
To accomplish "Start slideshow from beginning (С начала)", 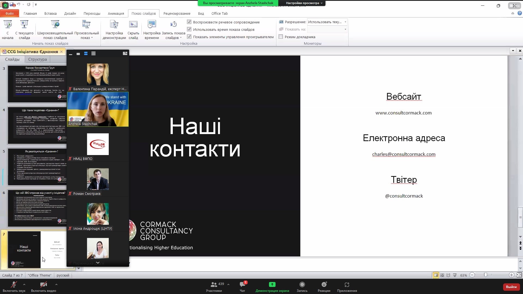I will (8, 29).
